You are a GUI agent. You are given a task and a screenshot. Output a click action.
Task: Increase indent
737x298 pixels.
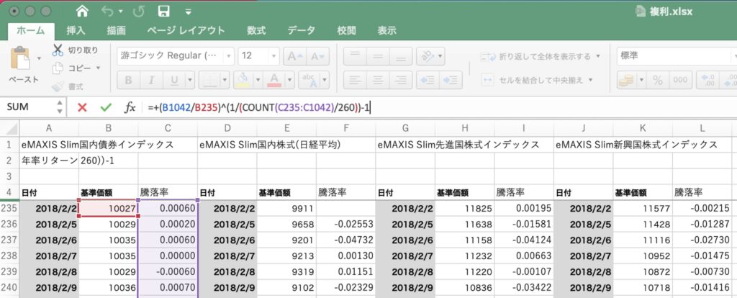click(x=451, y=80)
